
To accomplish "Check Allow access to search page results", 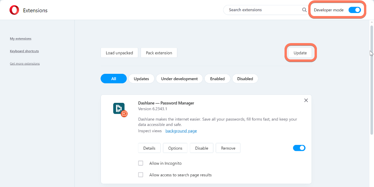I will click(141, 175).
